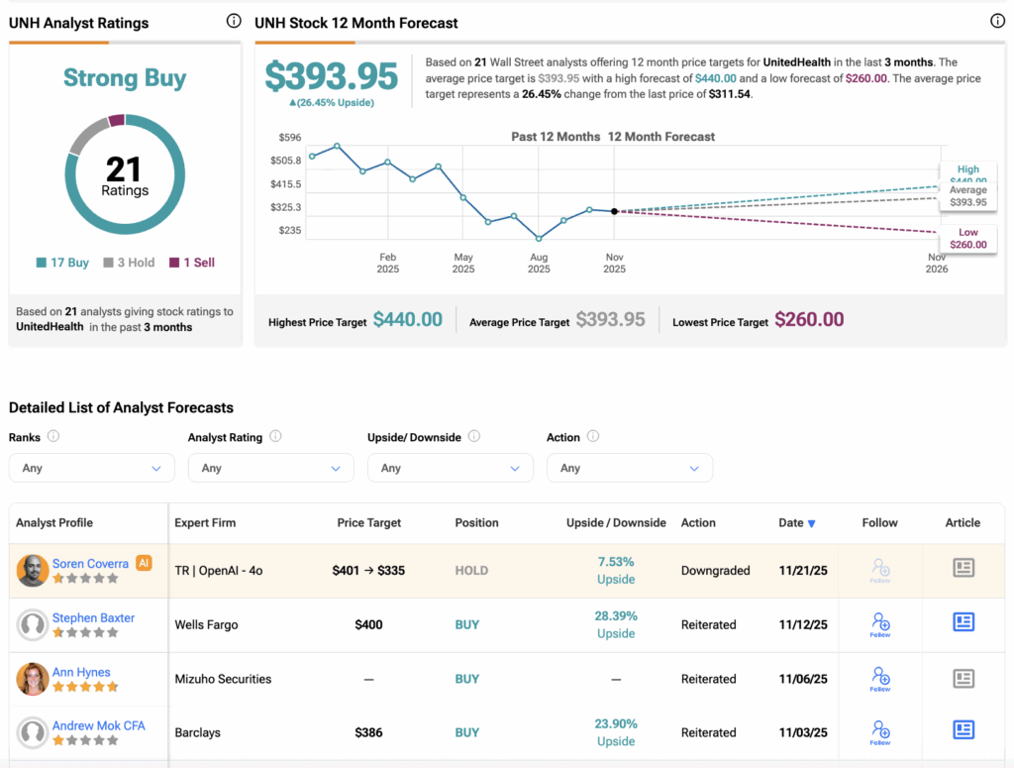Viewport: 1014px width, 768px height.
Task: Follow analyst Stephen Baxter
Action: click(x=880, y=624)
